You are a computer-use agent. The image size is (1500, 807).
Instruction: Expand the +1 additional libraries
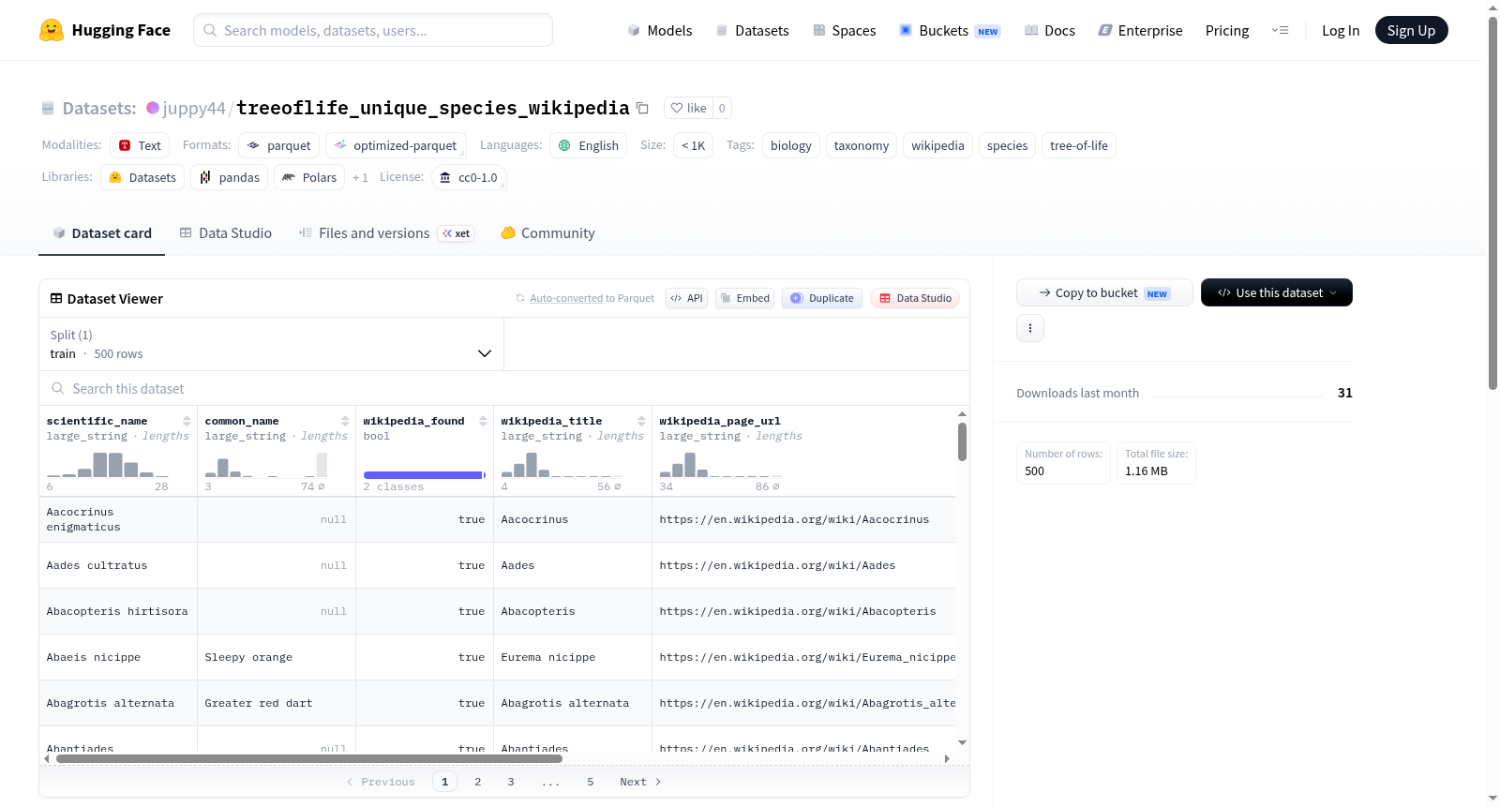360,177
